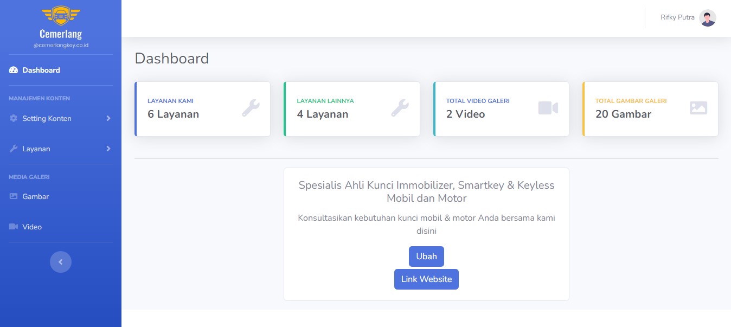Click the gear icon next to Setting Konten

click(x=12, y=118)
